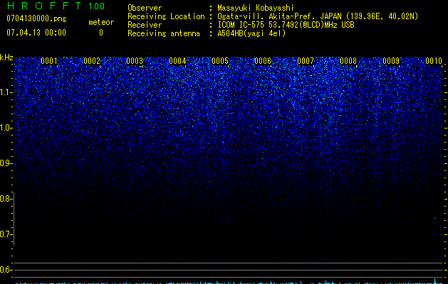The image size is (448, 284).
Task: Click the 0.6 frequency axis label
Action: coord(5,270)
